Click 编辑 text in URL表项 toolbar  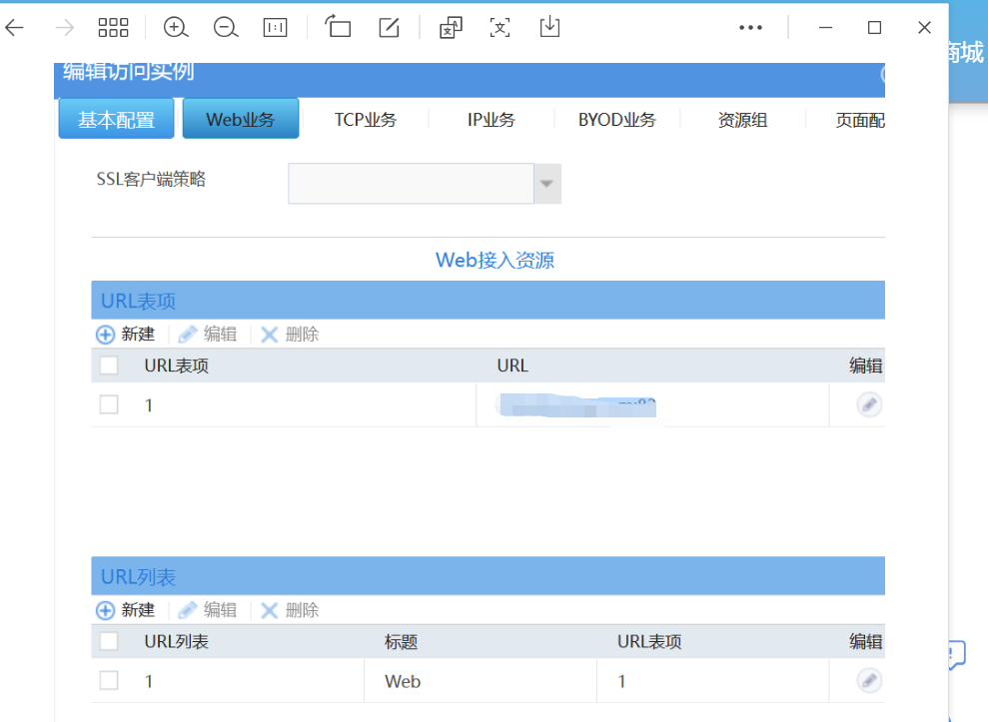coord(220,334)
